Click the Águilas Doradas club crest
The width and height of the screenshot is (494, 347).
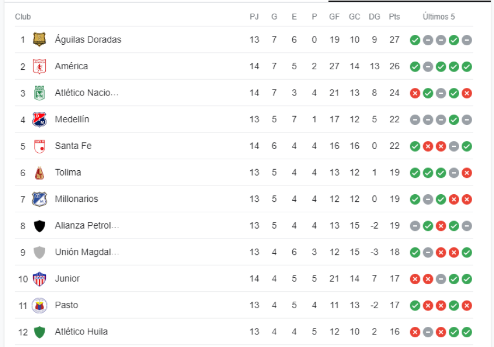(x=39, y=39)
